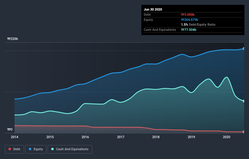Click the ₩3.000b debt value
249x159 pixels.
(x=188, y=15)
